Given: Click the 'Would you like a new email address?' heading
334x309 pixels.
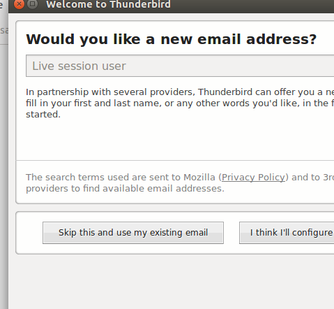Looking at the screenshot, I should pyautogui.click(x=172, y=39).
